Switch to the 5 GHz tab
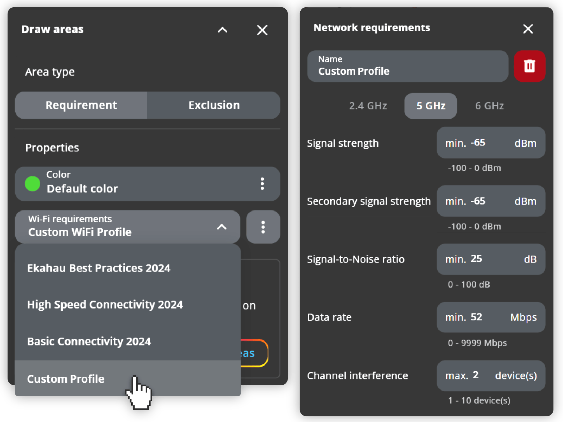The width and height of the screenshot is (563, 422). click(x=431, y=106)
